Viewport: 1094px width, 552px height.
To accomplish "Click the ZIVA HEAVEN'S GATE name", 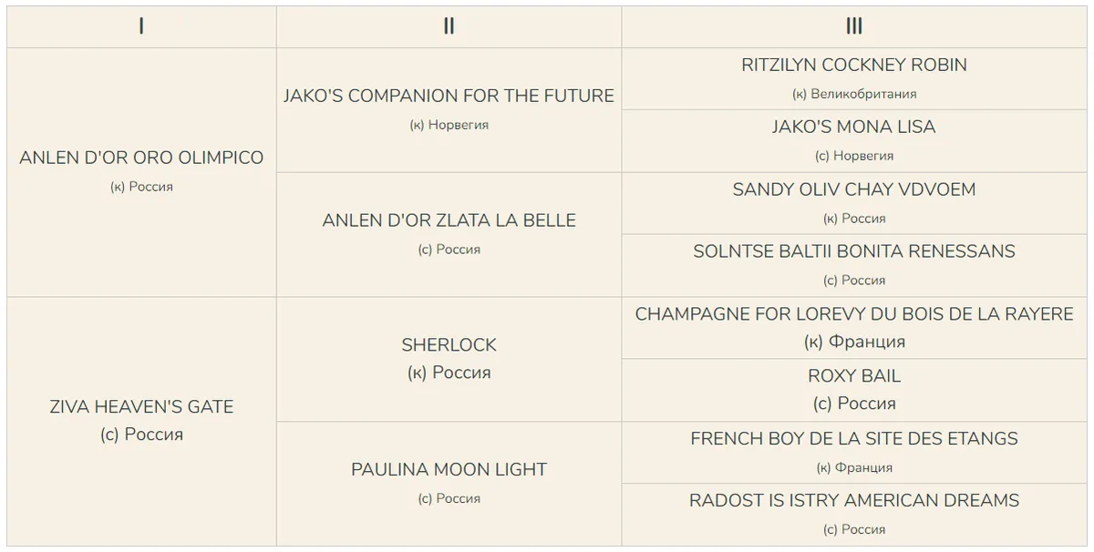I will pyautogui.click(x=141, y=407).
